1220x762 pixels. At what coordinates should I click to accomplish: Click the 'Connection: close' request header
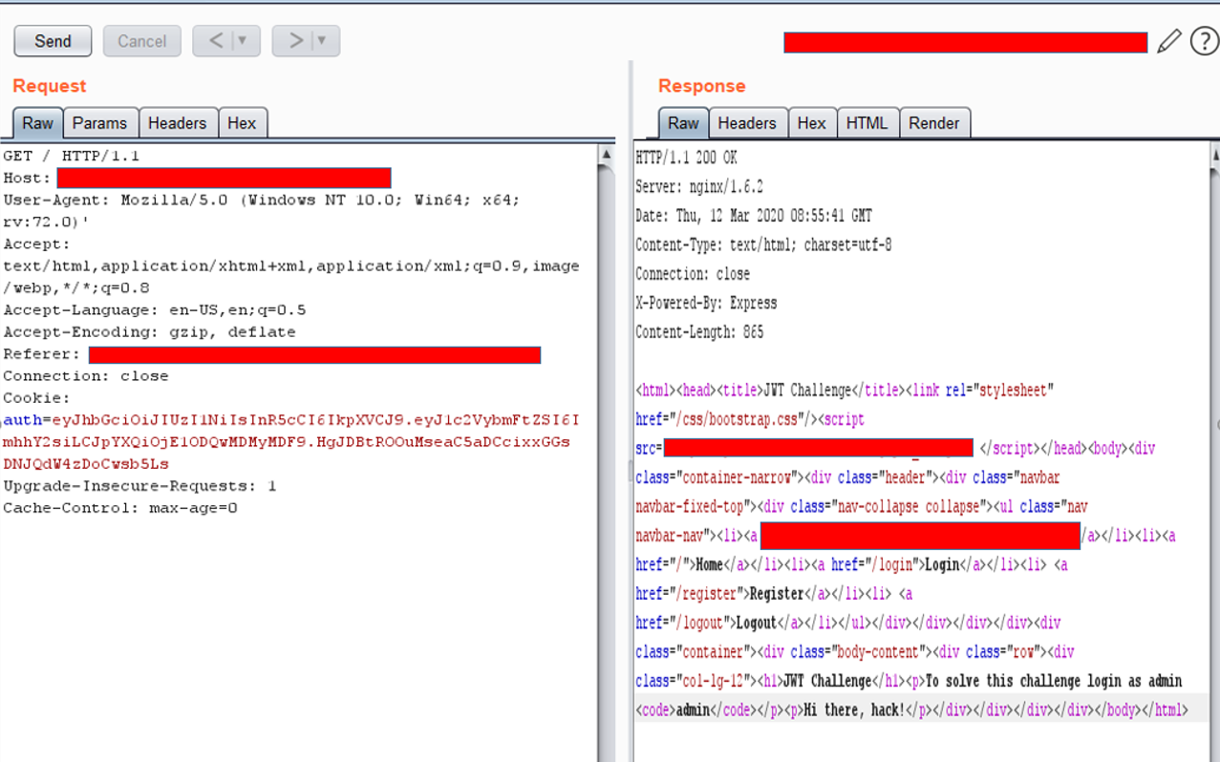(x=86, y=376)
